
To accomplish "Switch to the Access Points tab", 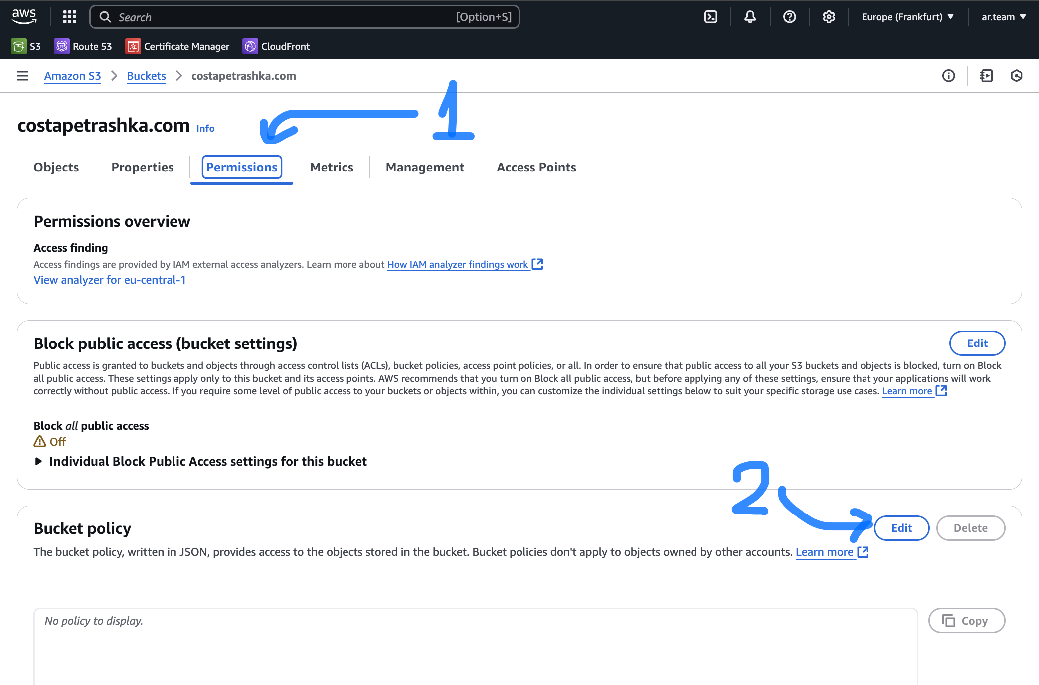I will (536, 167).
